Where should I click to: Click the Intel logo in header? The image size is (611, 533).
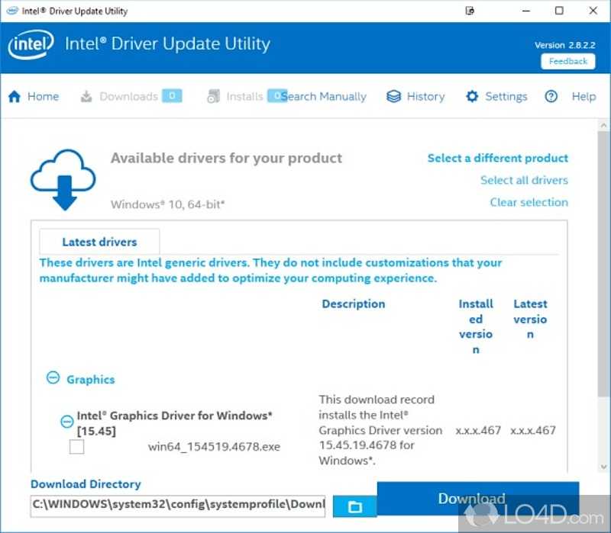(31, 44)
